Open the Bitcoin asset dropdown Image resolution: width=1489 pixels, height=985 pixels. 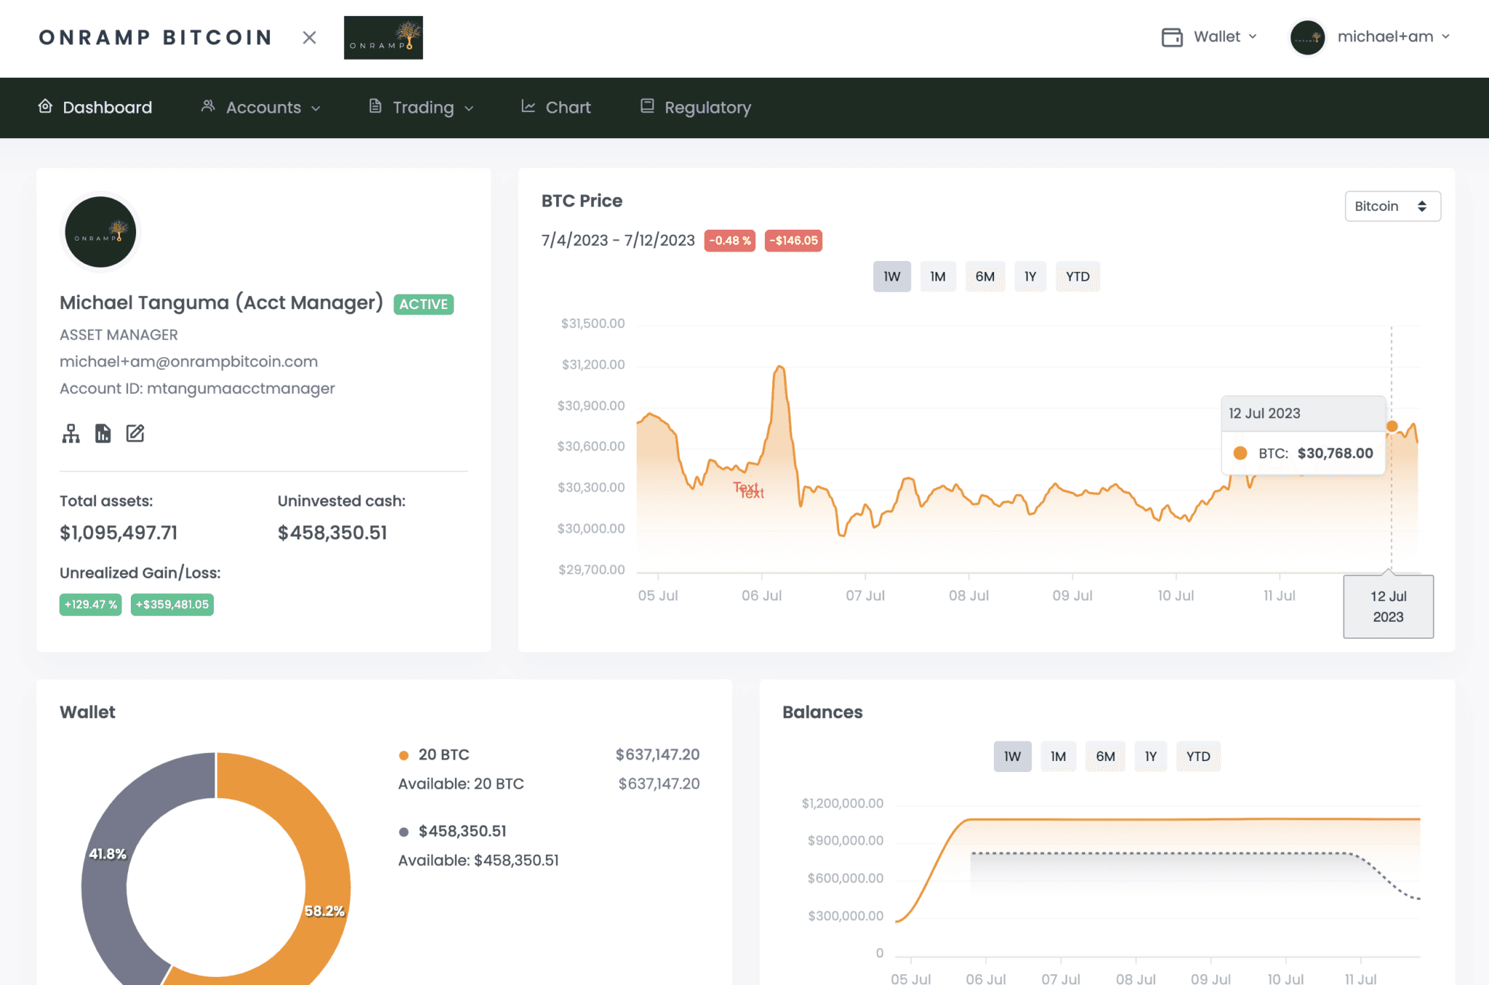(1392, 206)
